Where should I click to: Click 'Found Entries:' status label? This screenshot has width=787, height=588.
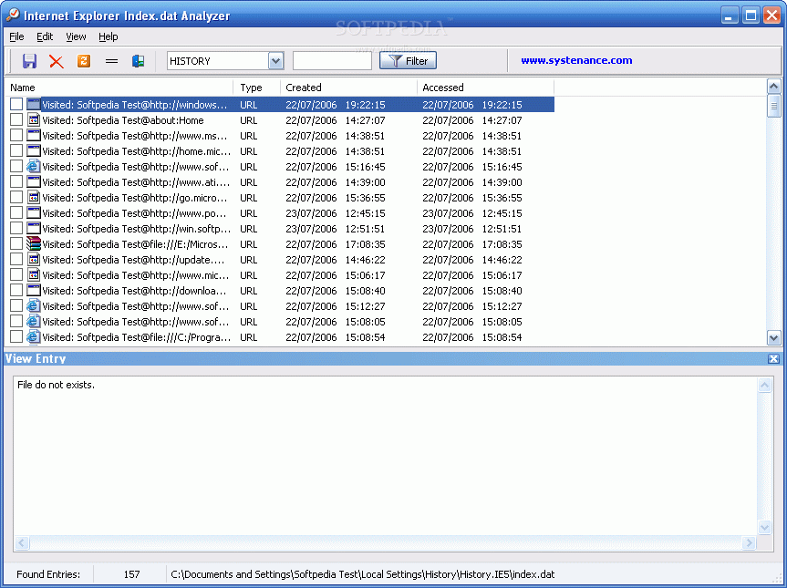coord(48,574)
